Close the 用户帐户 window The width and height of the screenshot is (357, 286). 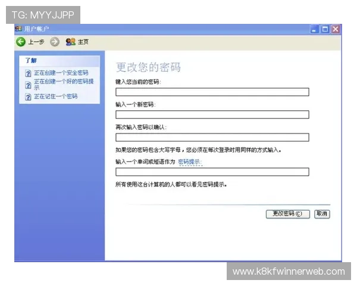pos(336,29)
